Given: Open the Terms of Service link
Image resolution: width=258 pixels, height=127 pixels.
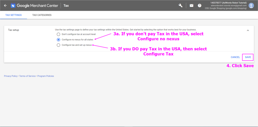Looking at the screenshot, I should (x=27, y=76).
